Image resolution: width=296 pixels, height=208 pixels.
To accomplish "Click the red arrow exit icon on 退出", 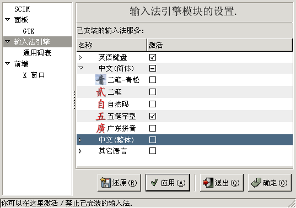I will pos(208,183).
